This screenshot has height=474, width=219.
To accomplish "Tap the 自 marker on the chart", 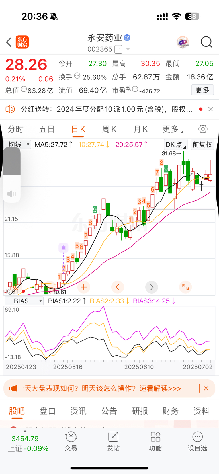I will 63,248.
